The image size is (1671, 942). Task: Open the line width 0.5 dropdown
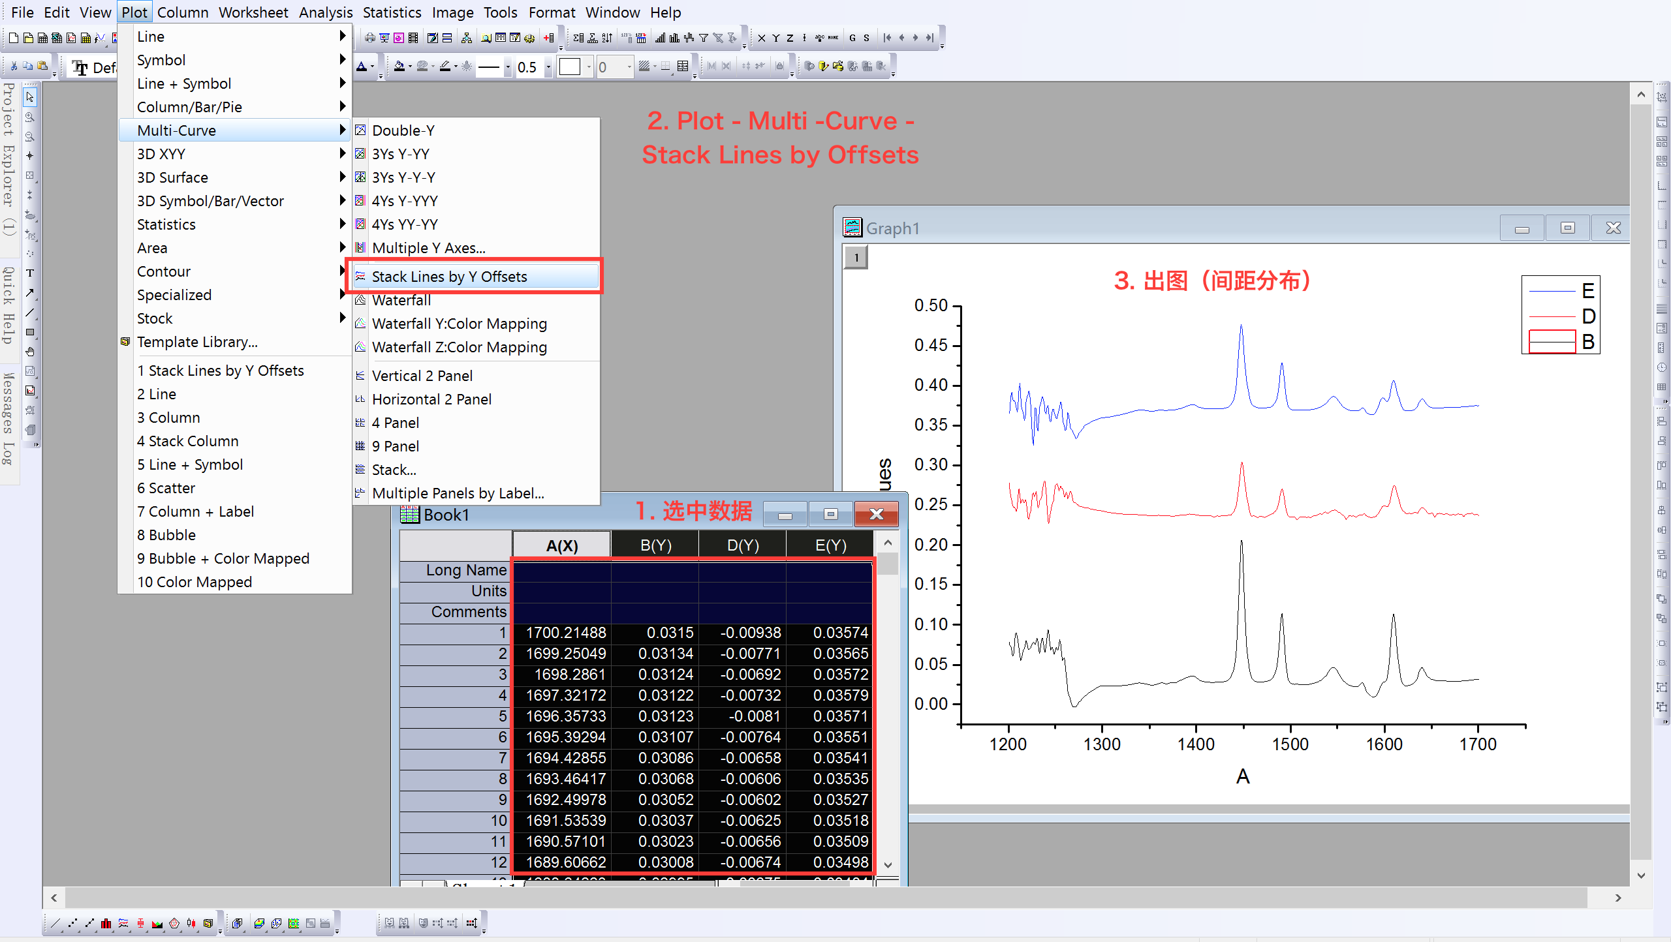(548, 67)
